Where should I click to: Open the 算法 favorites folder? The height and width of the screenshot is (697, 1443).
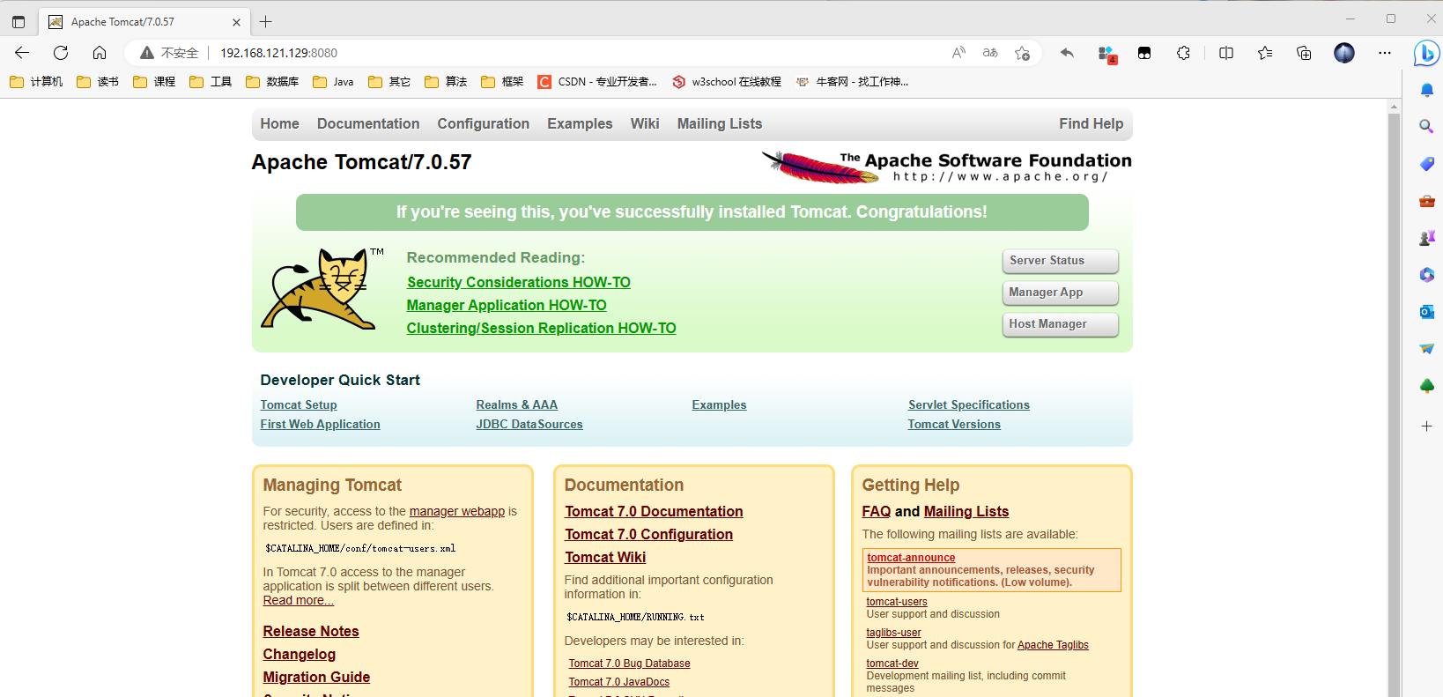tap(446, 82)
